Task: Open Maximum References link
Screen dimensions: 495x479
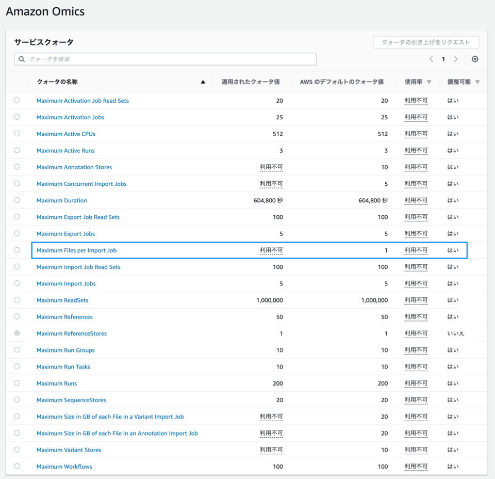Action: coord(64,317)
